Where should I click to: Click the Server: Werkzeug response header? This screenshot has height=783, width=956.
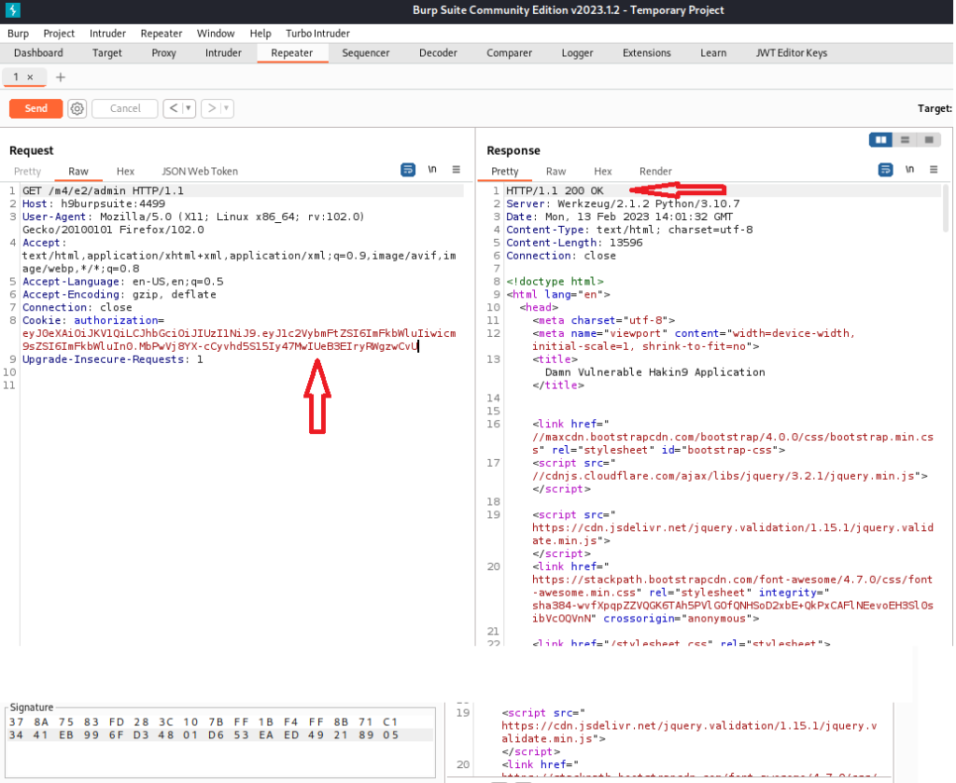click(623, 203)
